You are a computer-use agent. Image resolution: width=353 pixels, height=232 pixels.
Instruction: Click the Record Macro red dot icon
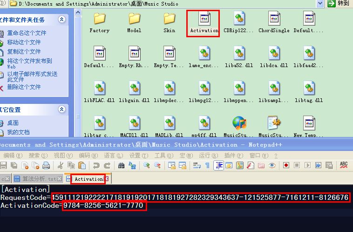point(286,165)
